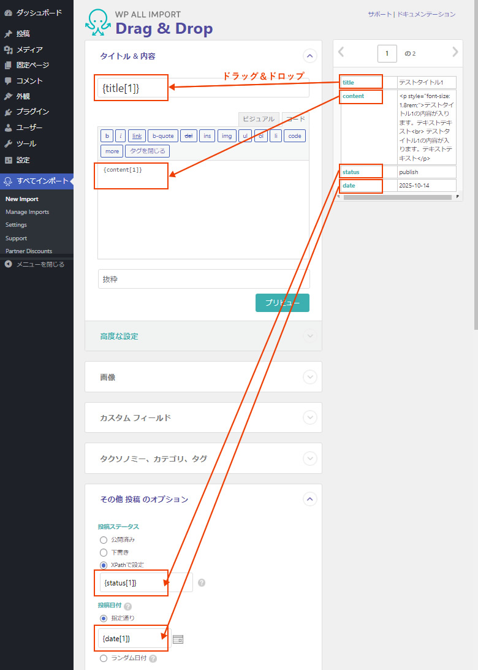Choose the ランダム日付 radio option
The width and height of the screenshot is (478, 670).
click(103, 658)
